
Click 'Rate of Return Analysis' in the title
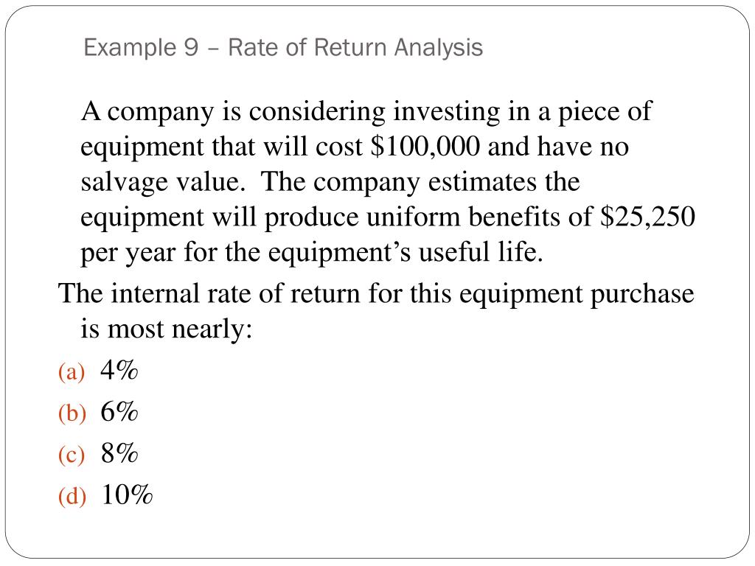pos(355,48)
